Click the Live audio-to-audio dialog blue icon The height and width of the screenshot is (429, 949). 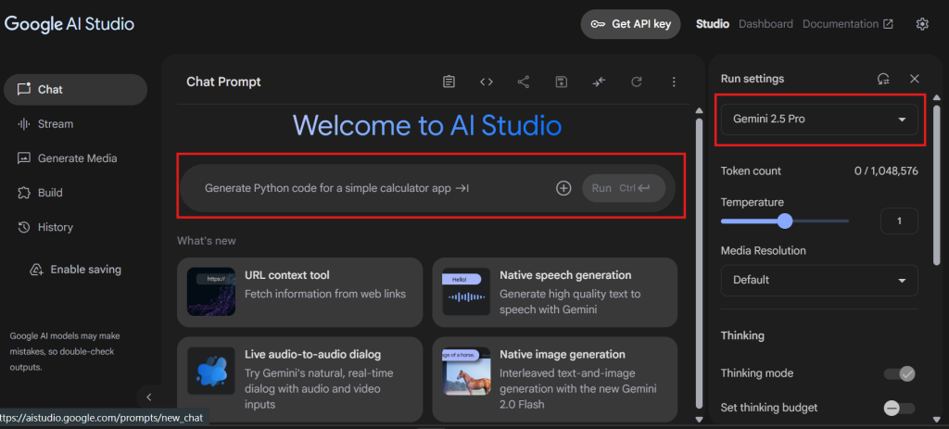pyautogui.click(x=211, y=371)
